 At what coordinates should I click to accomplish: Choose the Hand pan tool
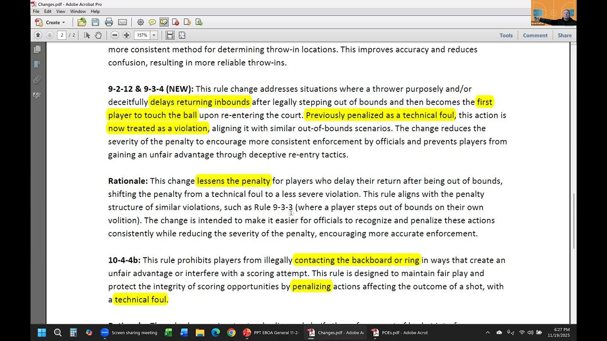click(98, 35)
